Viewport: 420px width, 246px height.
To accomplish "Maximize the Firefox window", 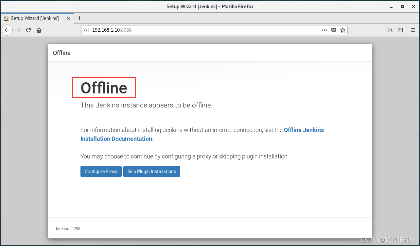I will point(402,6).
